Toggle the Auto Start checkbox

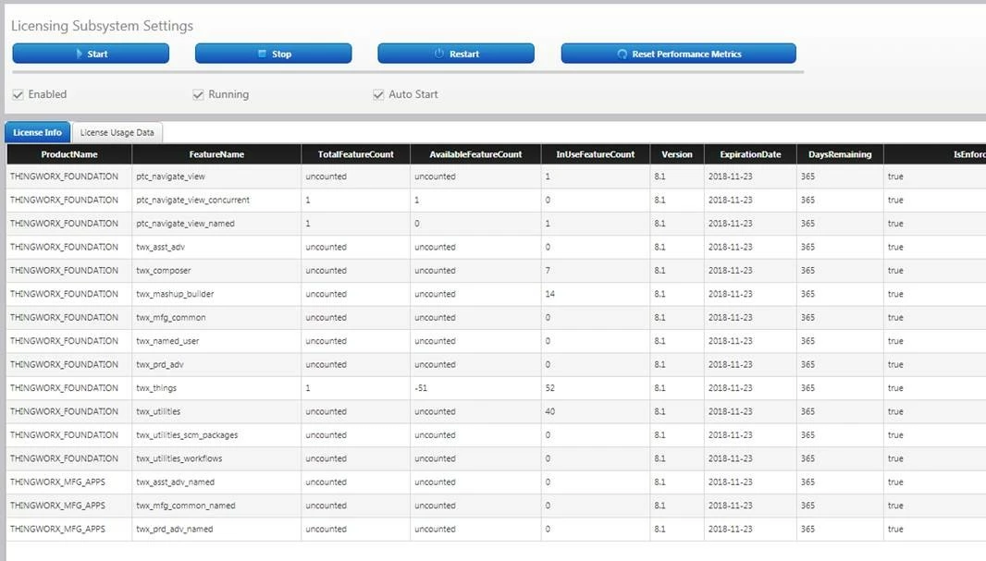378,94
